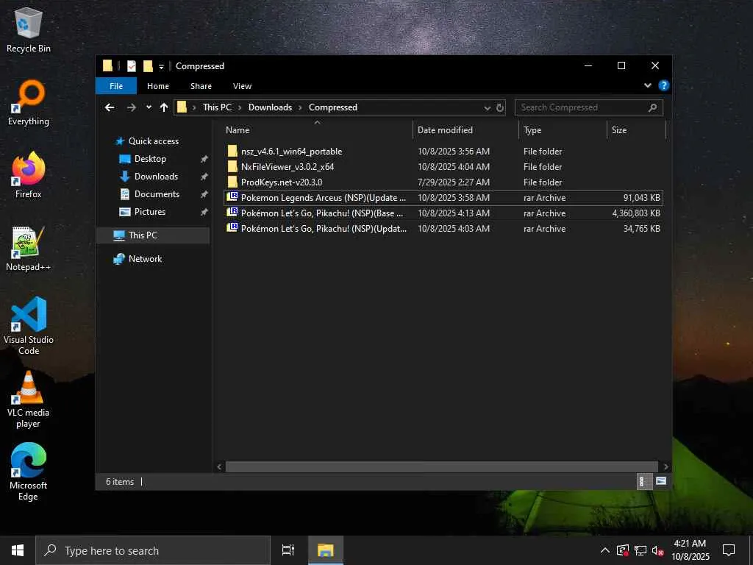Screen dimensions: 753x565
Task: Switch to Large icons view in status bar
Action: click(661, 481)
